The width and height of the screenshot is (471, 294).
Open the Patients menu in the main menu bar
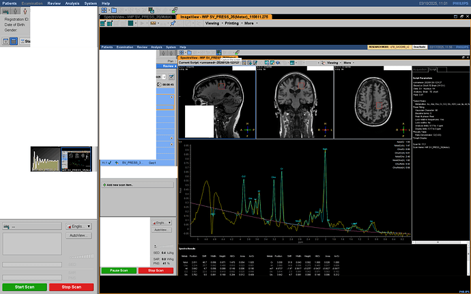point(10,3)
